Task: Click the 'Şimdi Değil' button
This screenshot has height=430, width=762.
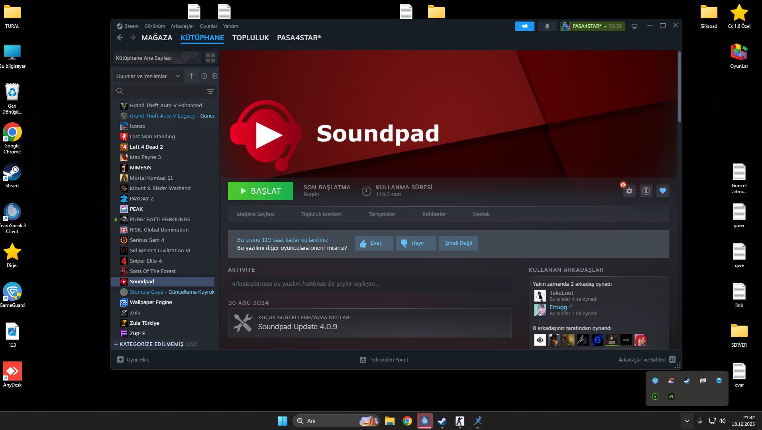Action: (x=458, y=243)
